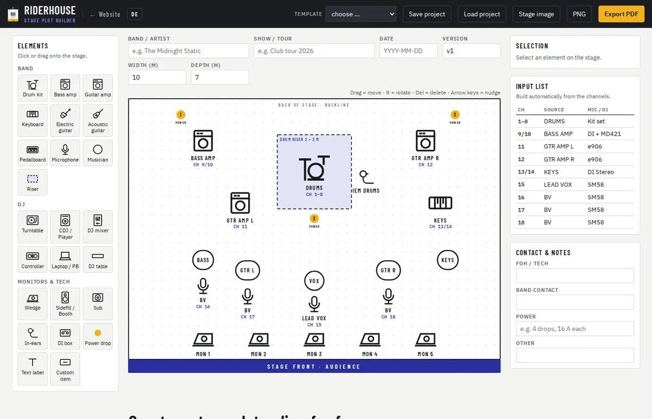Click the stage Width field
The width and height of the screenshot is (652, 419).
tap(157, 77)
